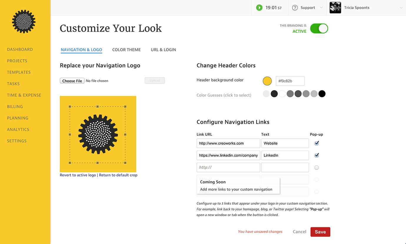Switch to the Color Theme tab
This screenshot has width=406, height=244.
tap(127, 50)
